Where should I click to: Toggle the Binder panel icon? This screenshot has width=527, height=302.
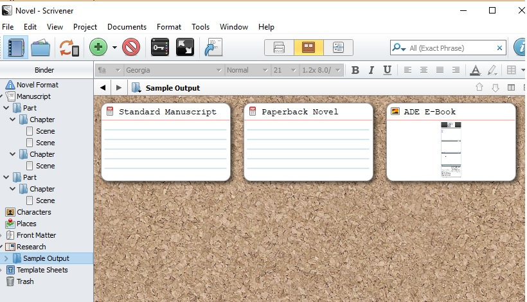[x=14, y=48]
